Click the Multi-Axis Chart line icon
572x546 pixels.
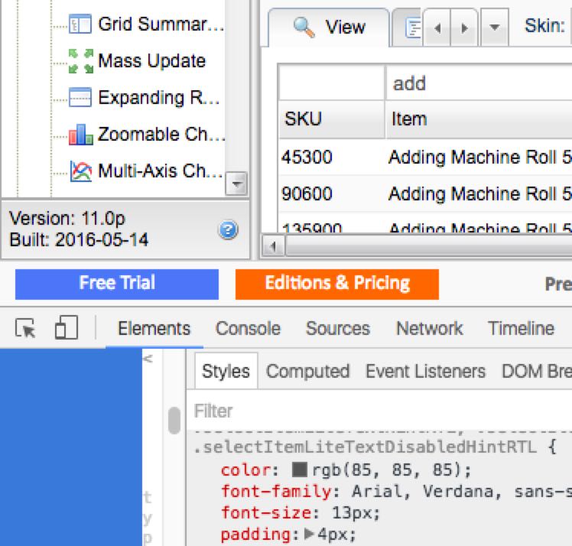(x=80, y=171)
